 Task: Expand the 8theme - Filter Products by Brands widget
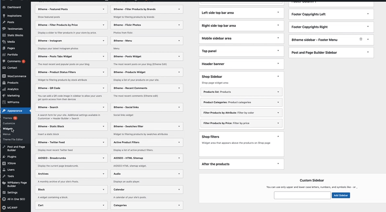[x=179, y=9]
